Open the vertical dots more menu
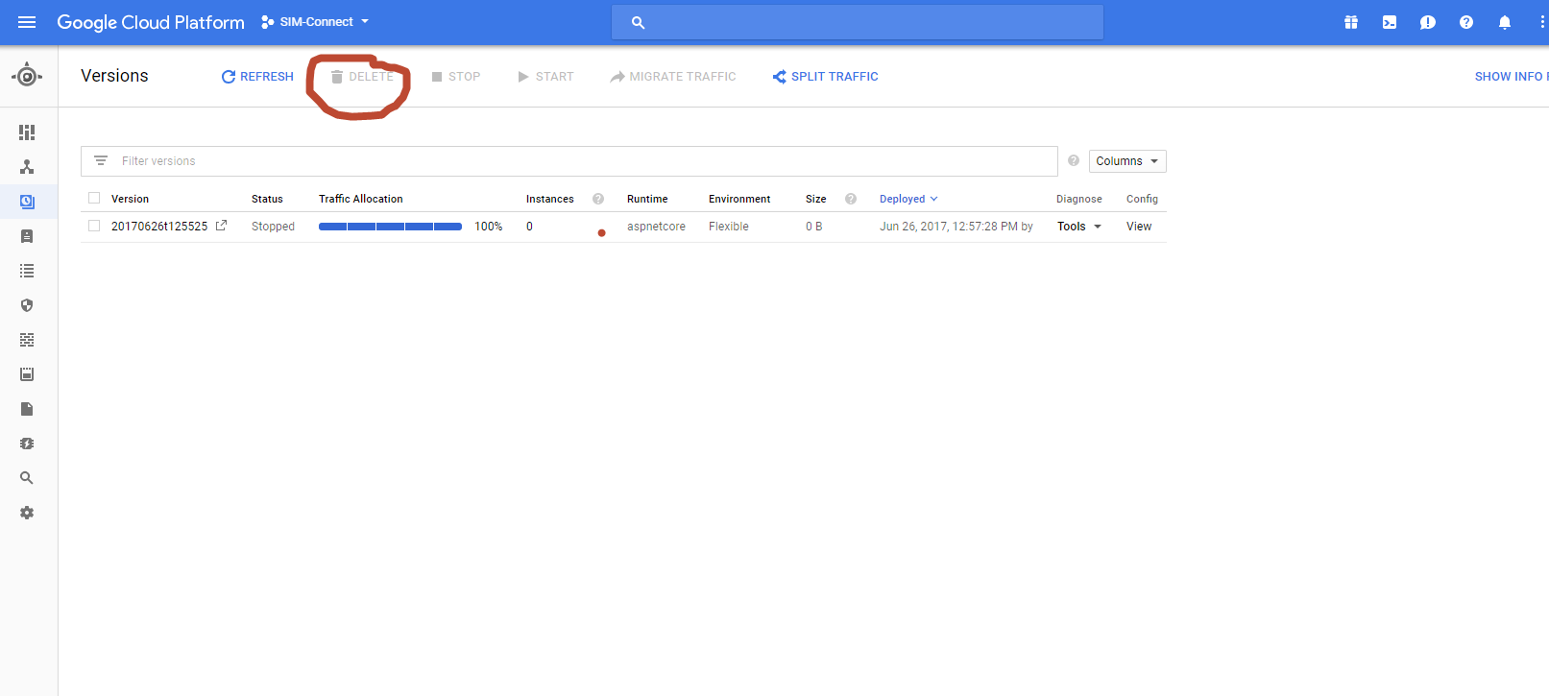 coord(1542,22)
